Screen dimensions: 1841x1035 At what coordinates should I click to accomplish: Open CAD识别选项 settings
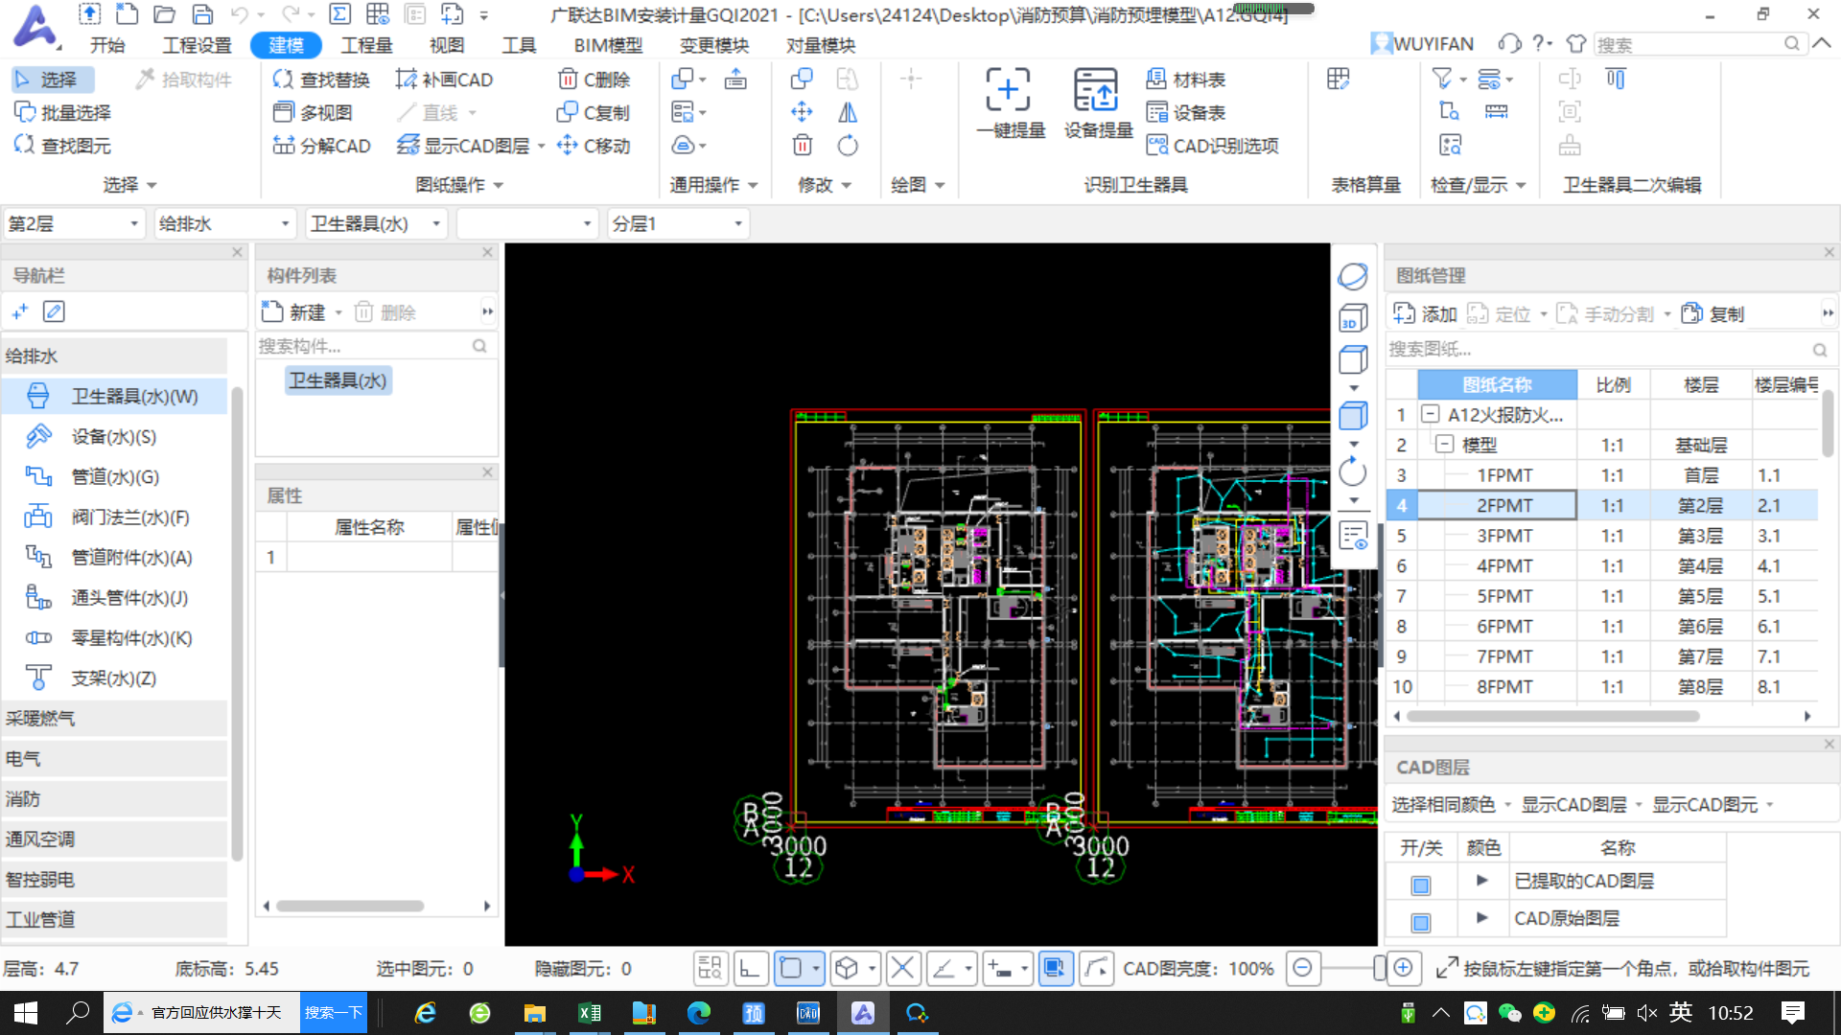[x=1213, y=146]
